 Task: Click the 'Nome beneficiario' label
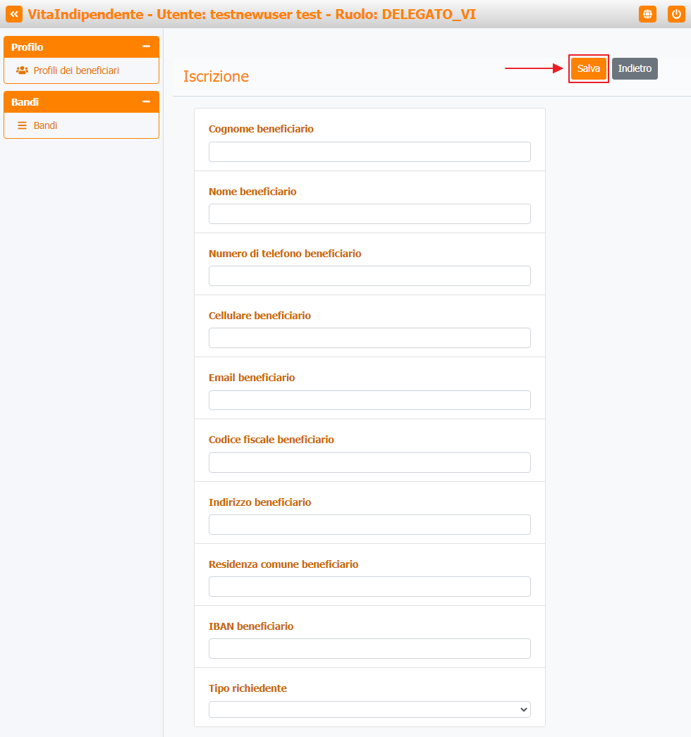(252, 192)
